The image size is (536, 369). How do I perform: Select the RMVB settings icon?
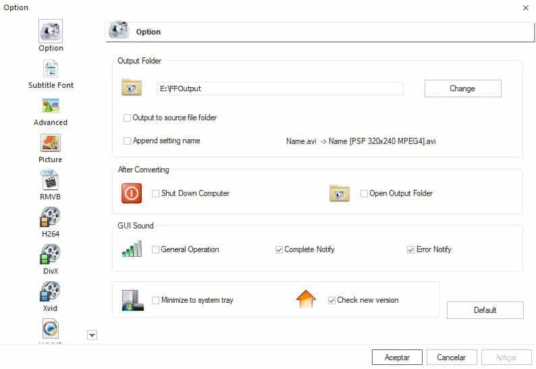(51, 180)
